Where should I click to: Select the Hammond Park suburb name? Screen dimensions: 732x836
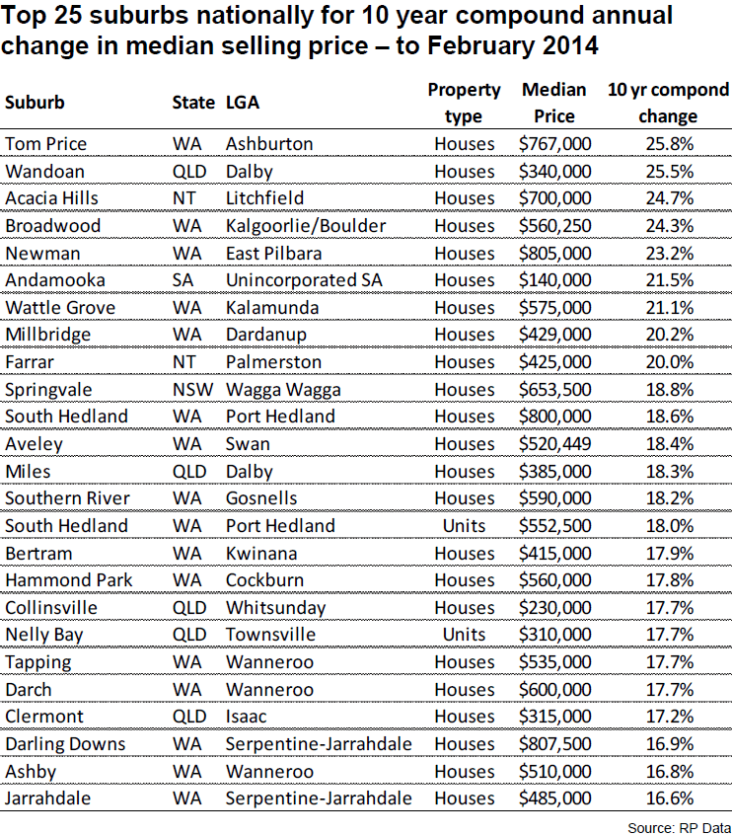point(69,580)
